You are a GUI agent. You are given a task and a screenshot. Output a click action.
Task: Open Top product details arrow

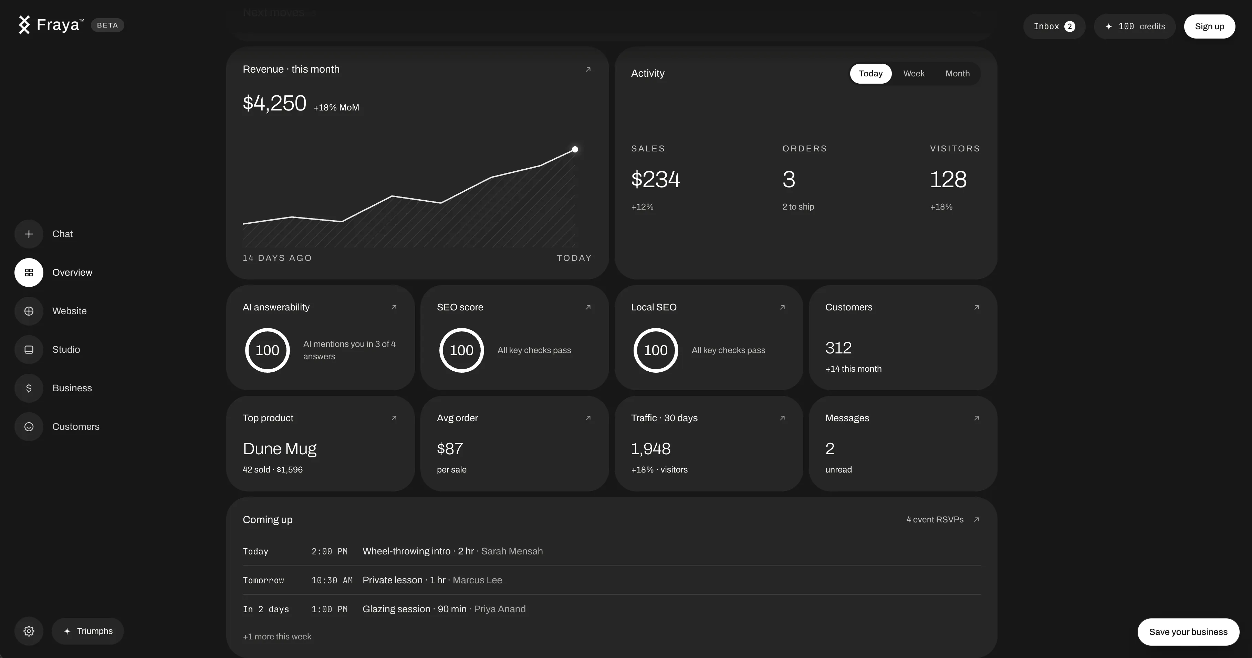(x=394, y=418)
